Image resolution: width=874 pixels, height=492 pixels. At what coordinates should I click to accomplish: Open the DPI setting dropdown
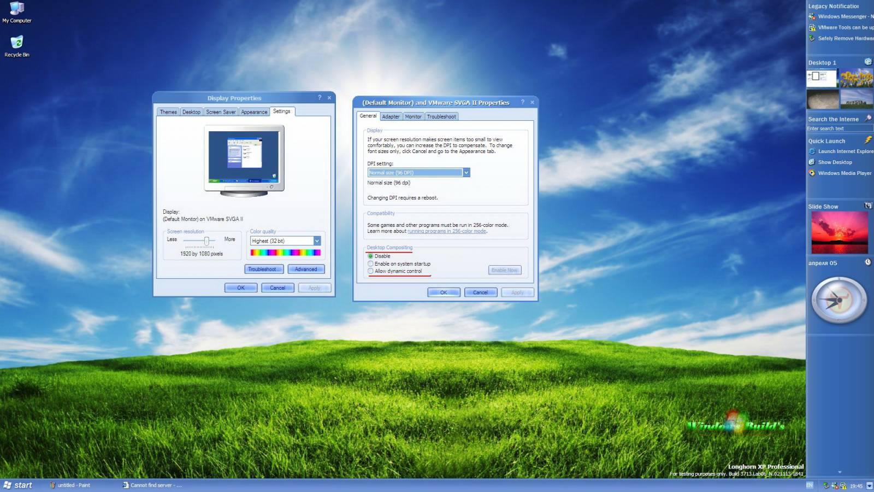click(466, 173)
